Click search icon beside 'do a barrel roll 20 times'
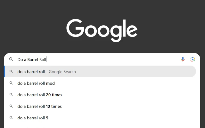Image resolution: width=205 pixels, height=128 pixels. [11, 95]
